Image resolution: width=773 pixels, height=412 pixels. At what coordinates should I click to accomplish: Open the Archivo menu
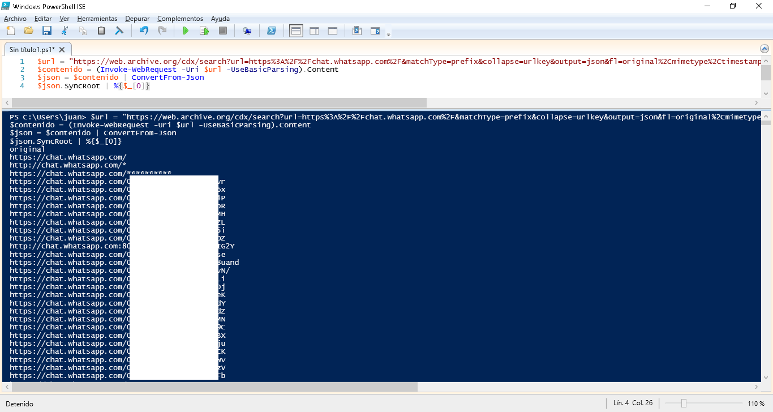15,19
